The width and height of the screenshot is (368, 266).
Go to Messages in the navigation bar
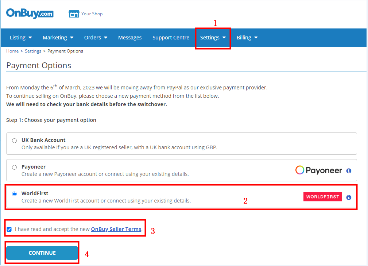(130, 38)
